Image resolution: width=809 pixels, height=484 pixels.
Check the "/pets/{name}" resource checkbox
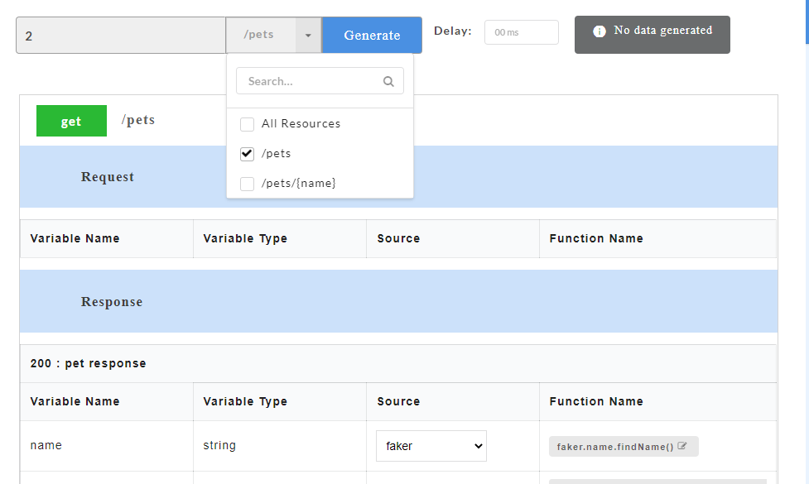click(x=247, y=183)
